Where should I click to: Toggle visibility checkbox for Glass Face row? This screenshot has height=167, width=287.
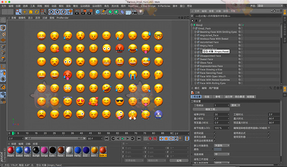click(x=240, y=63)
